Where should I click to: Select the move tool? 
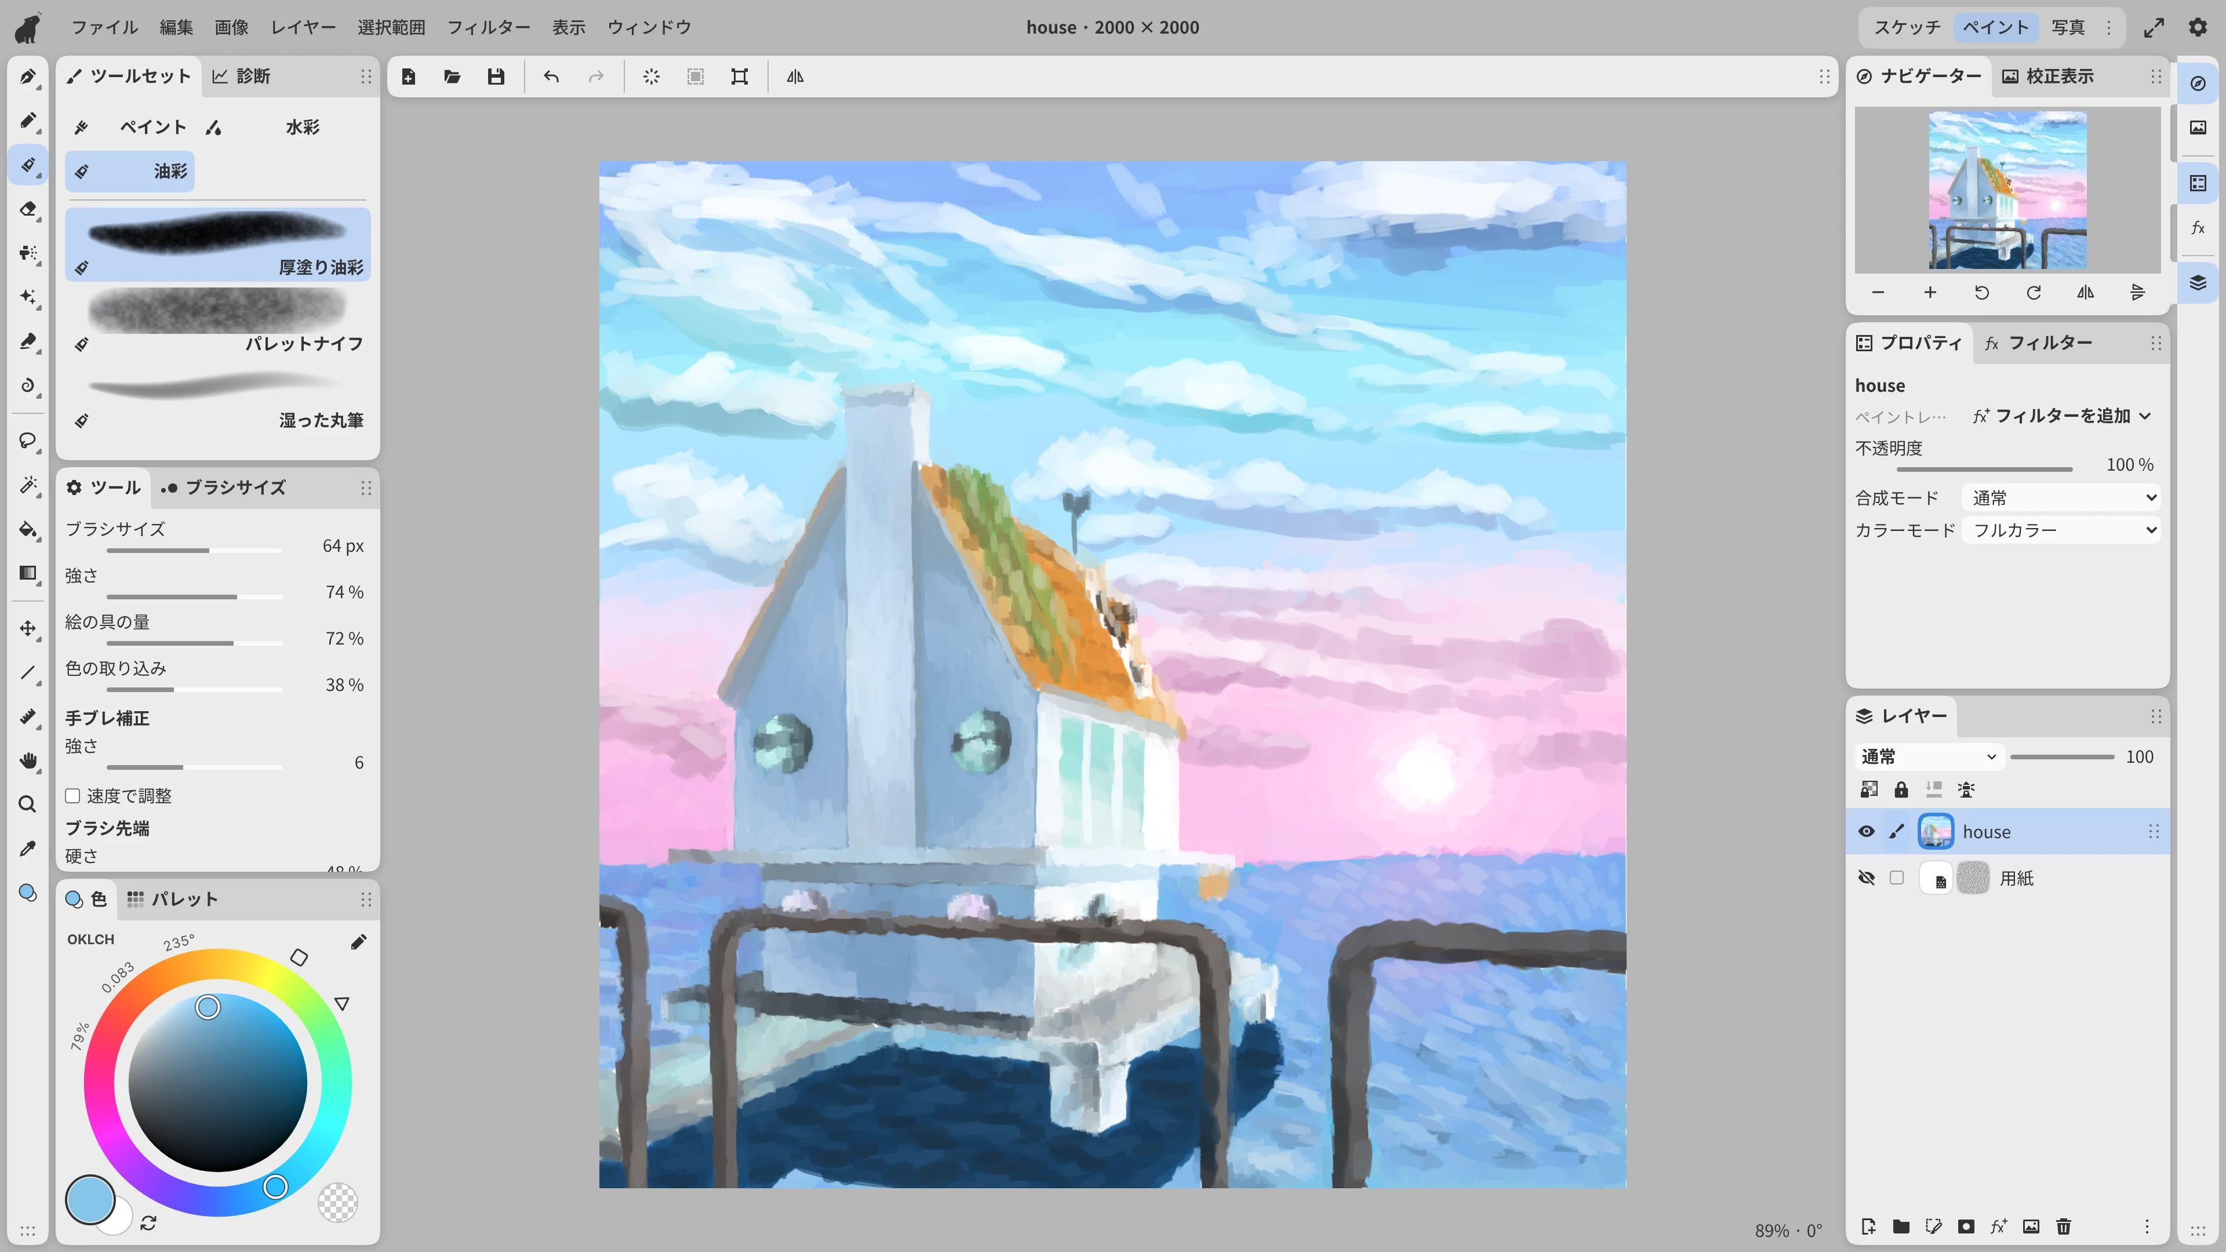(x=28, y=628)
